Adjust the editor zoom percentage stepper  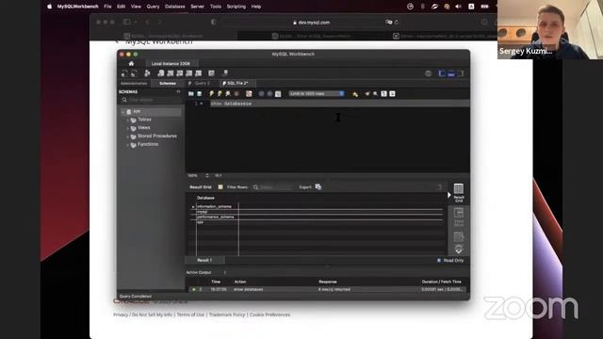click(207, 176)
